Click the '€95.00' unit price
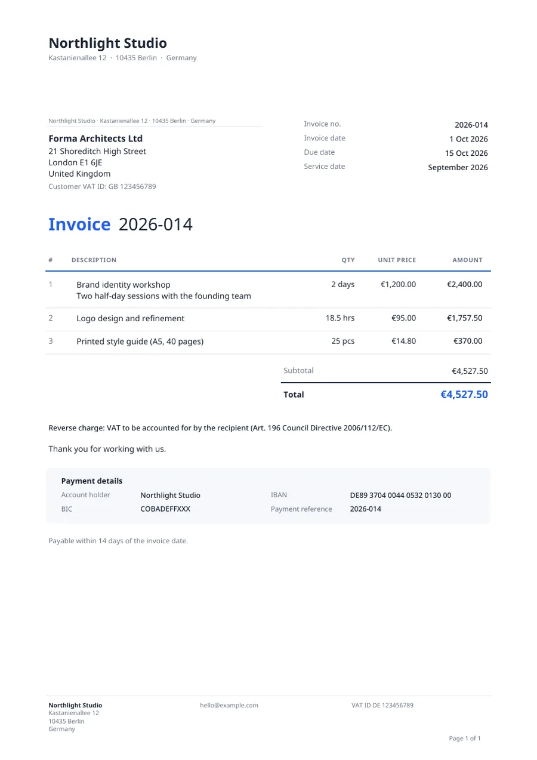The image size is (537, 760). pyautogui.click(x=403, y=318)
